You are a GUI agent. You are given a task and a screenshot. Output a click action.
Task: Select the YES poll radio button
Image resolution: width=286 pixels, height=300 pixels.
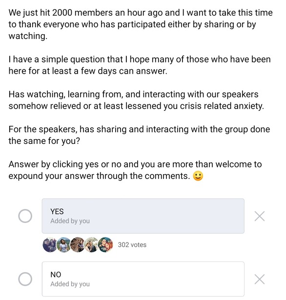click(25, 216)
